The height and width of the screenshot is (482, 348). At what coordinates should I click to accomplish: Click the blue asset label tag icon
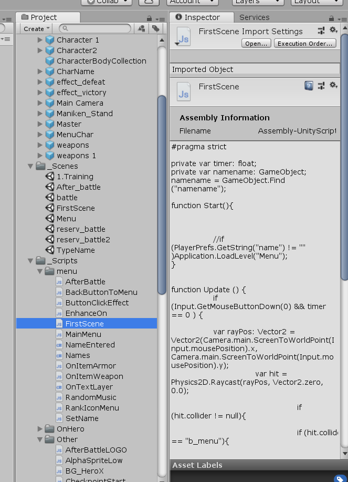coord(340,478)
